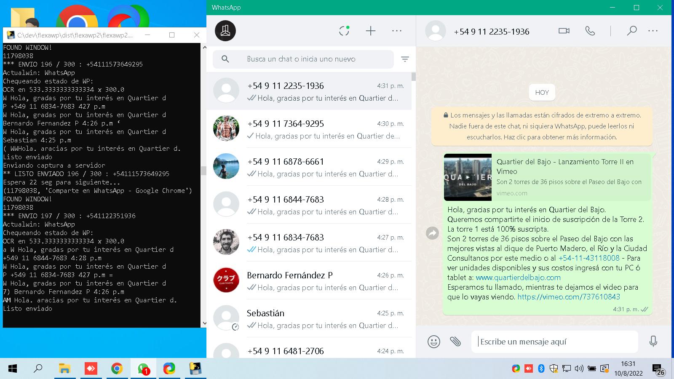Open the notification center with 26 badge
This screenshot has height=379, width=674.
[658, 369]
